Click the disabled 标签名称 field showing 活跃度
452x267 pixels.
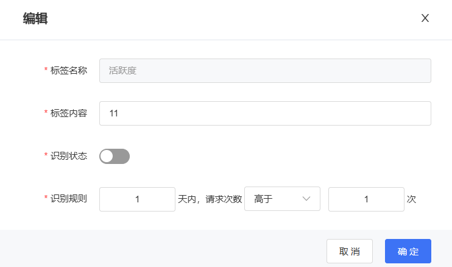point(265,71)
